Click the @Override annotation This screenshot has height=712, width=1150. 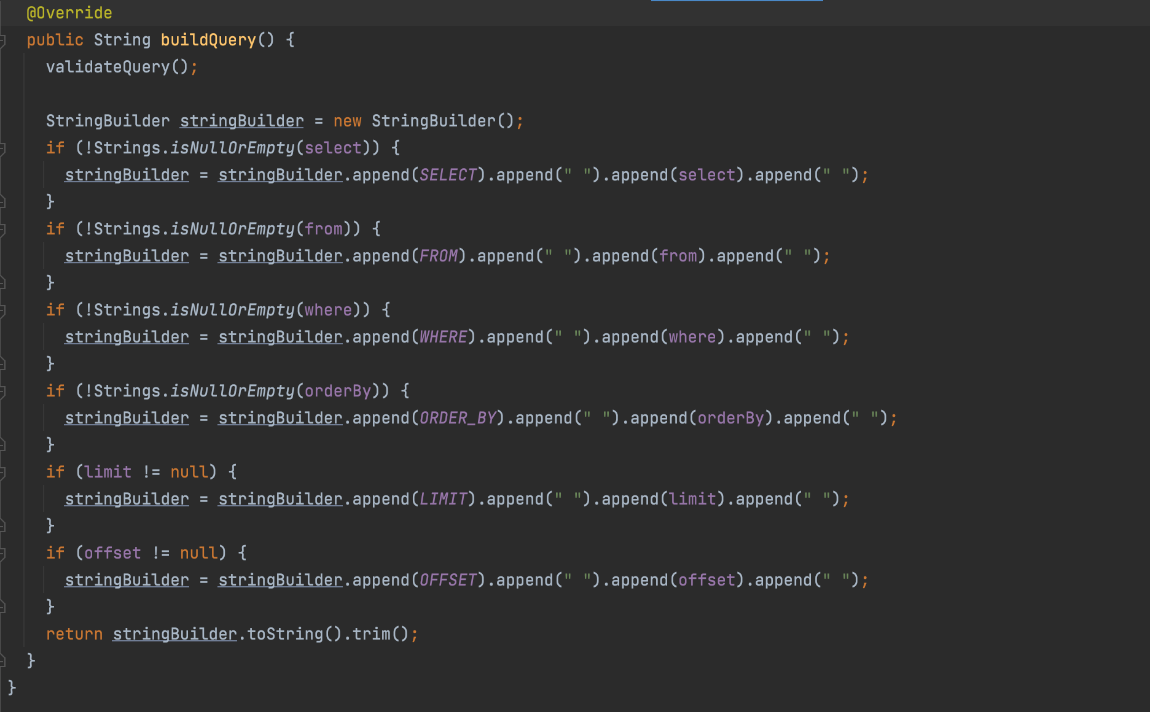69,13
